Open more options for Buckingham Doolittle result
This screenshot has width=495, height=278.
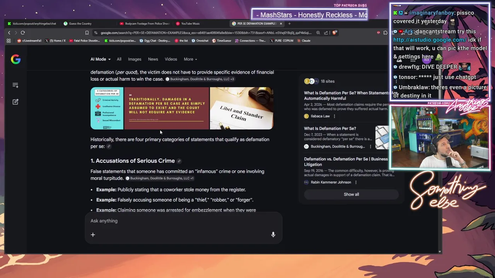pyautogui.click(x=370, y=147)
